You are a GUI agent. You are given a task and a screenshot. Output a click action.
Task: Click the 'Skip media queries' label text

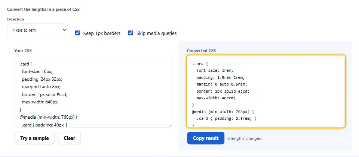tap(157, 33)
